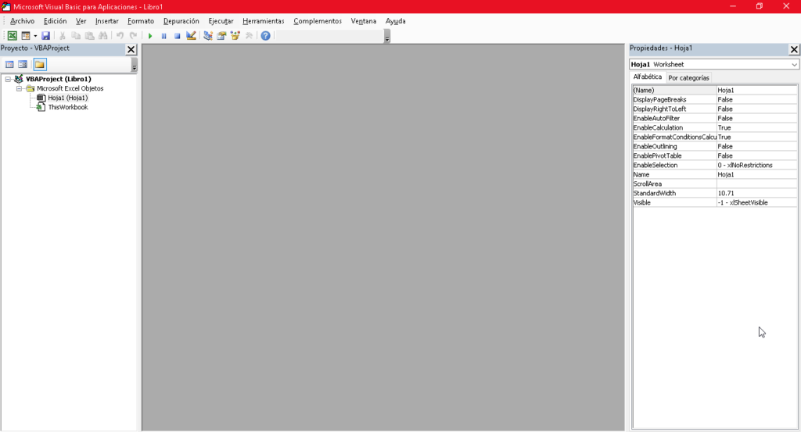Viewport: 801px width, 432px height.
Task: Open Project panel toolbar overflow arrow
Action: click(x=135, y=65)
